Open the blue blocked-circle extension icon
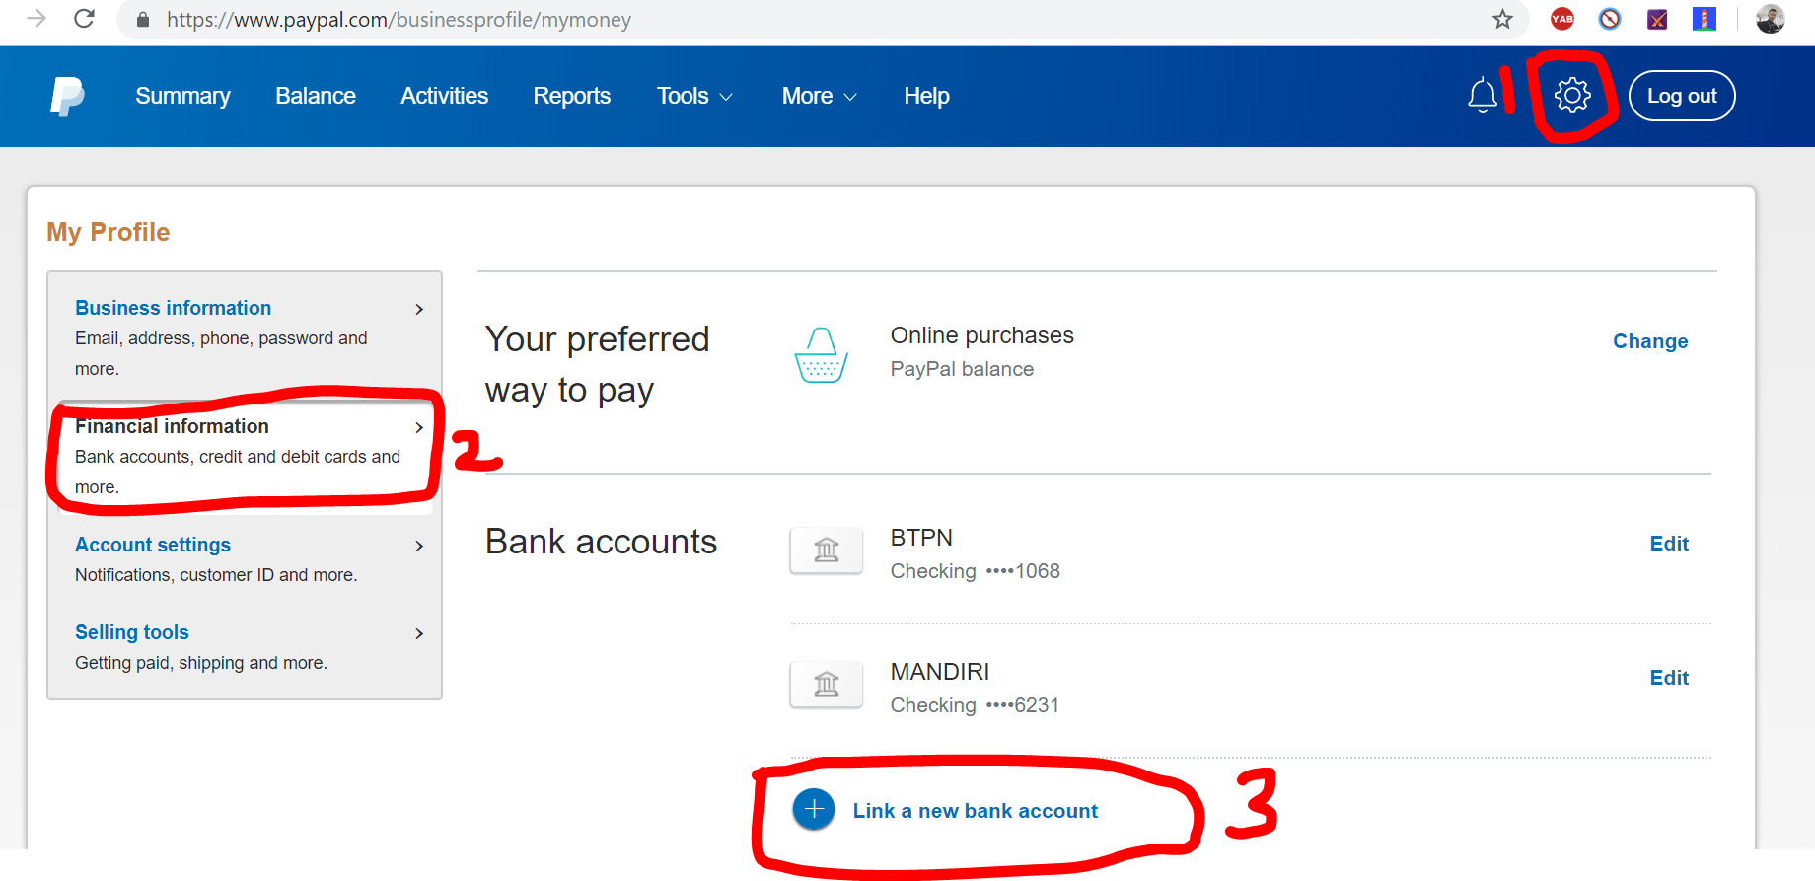This screenshot has width=1815, height=881. pyautogui.click(x=1610, y=19)
